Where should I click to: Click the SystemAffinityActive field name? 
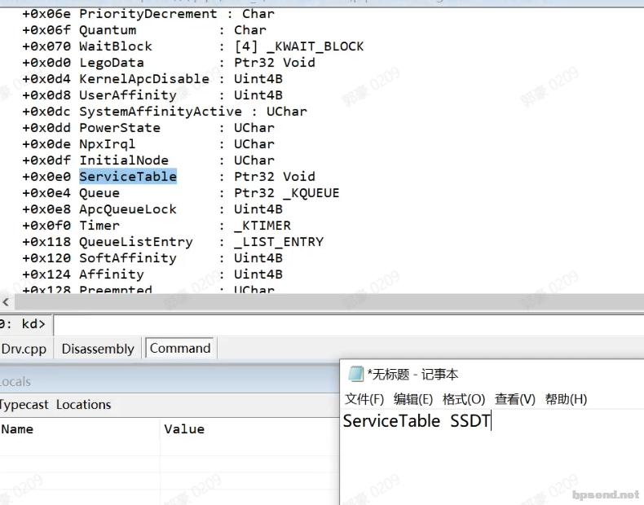click(x=160, y=112)
